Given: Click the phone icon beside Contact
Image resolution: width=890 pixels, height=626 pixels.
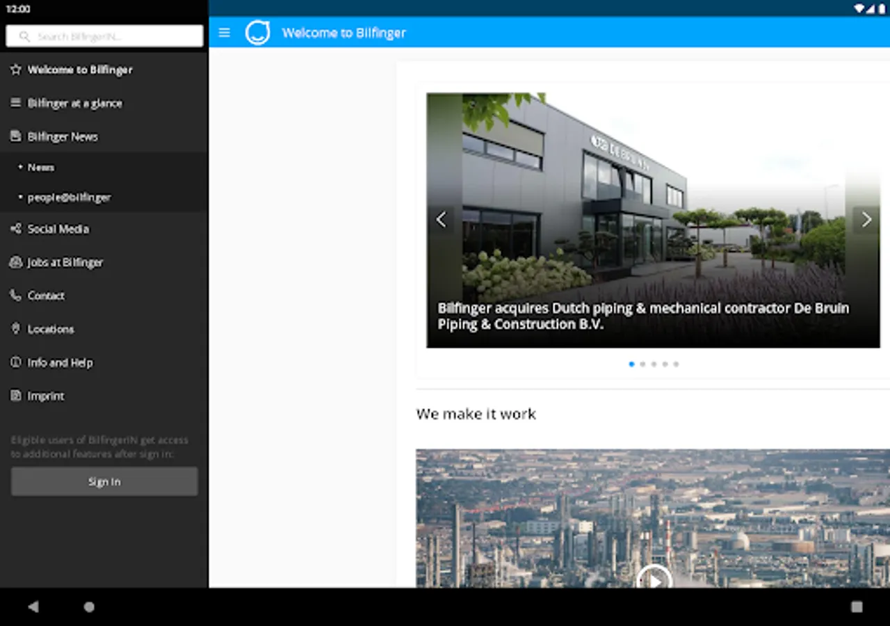Looking at the screenshot, I should coord(15,296).
